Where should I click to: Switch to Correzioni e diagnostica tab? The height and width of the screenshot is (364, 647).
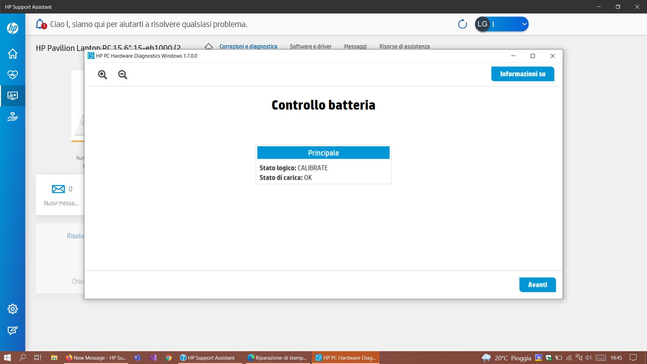(x=248, y=47)
